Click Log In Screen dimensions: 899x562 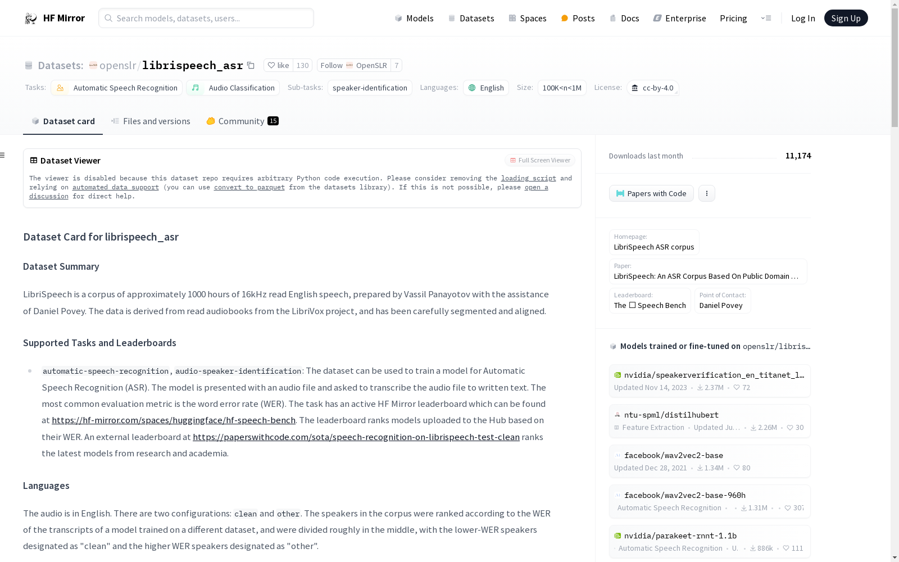point(803,19)
